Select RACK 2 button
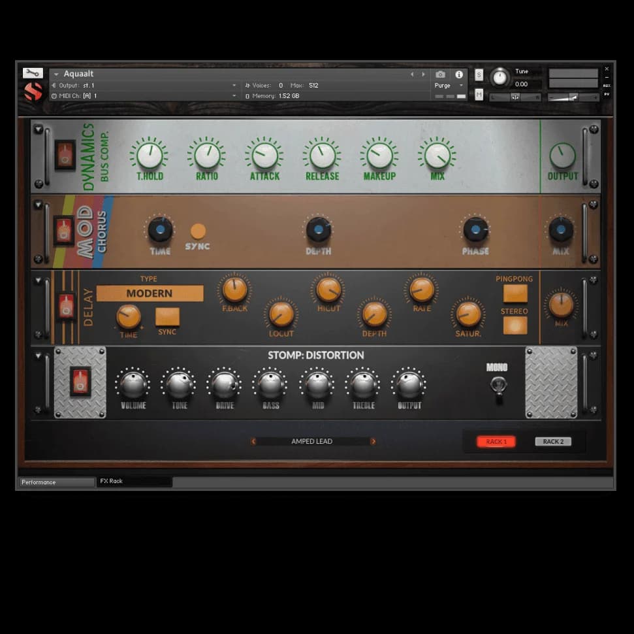This screenshot has height=634, width=634. pos(552,442)
